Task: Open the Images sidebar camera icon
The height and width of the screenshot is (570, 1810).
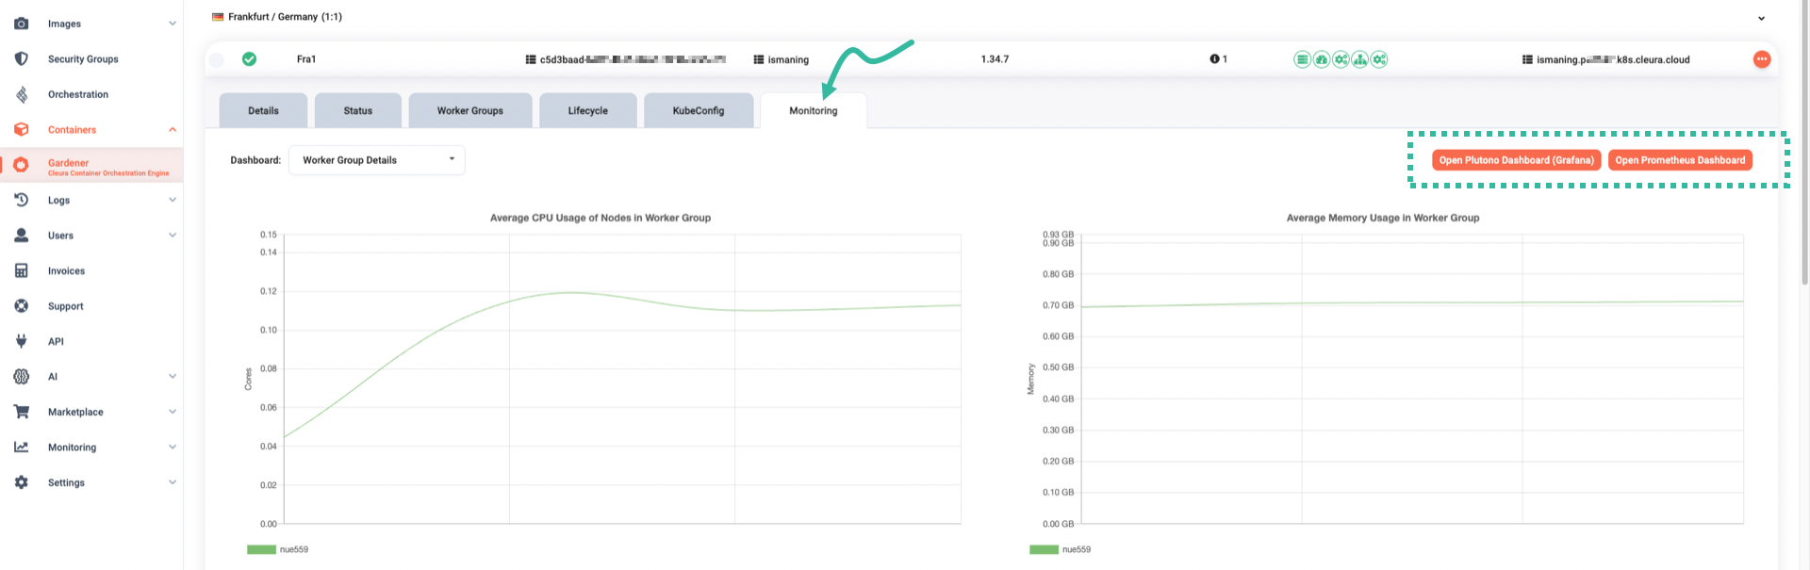Action: [x=21, y=24]
